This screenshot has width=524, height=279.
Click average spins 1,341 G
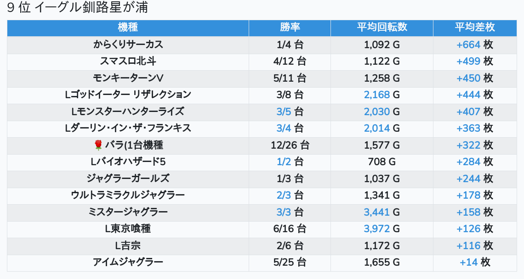[382, 195]
